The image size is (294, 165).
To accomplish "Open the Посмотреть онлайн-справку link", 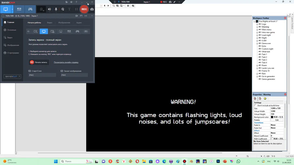I will point(66,62).
